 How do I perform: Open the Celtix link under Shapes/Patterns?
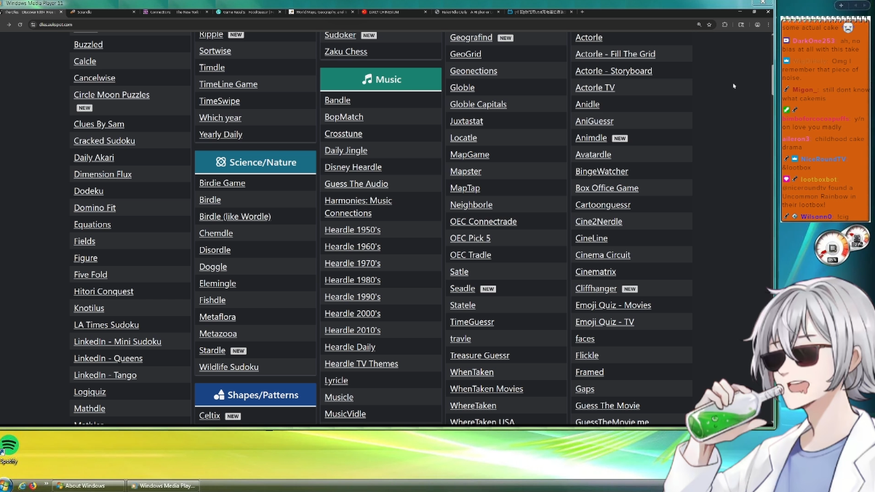(x=209, y=416)
